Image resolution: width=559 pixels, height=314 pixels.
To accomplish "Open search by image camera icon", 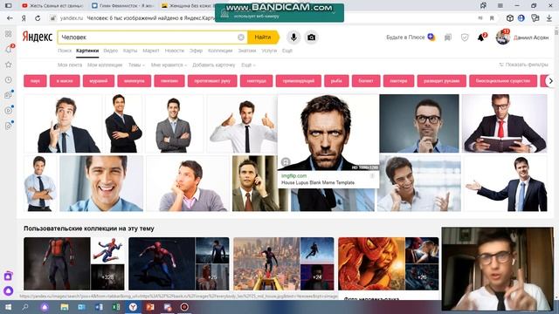I will pos(311,37).
